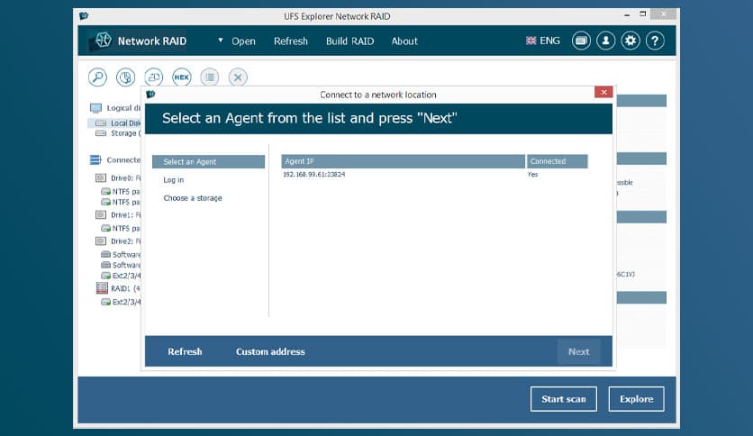Open the Open menu
The width and height of the screenshot is (753, 436).
[x=243, y=41]
